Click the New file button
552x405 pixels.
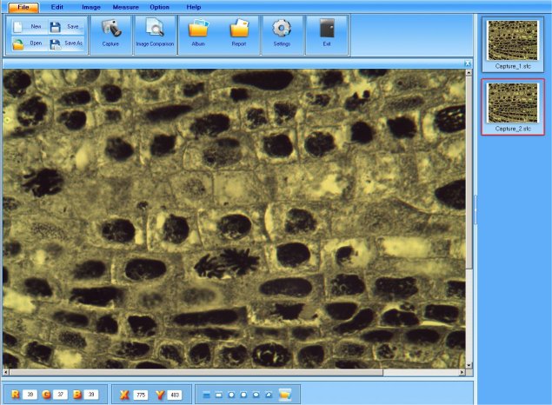pos(29,27)
